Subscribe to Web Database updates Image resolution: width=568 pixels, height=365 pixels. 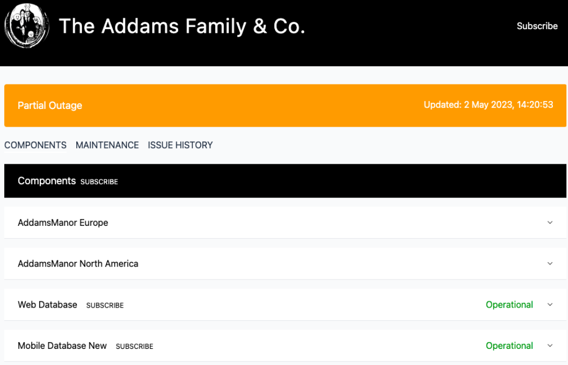tap(105, 306)
